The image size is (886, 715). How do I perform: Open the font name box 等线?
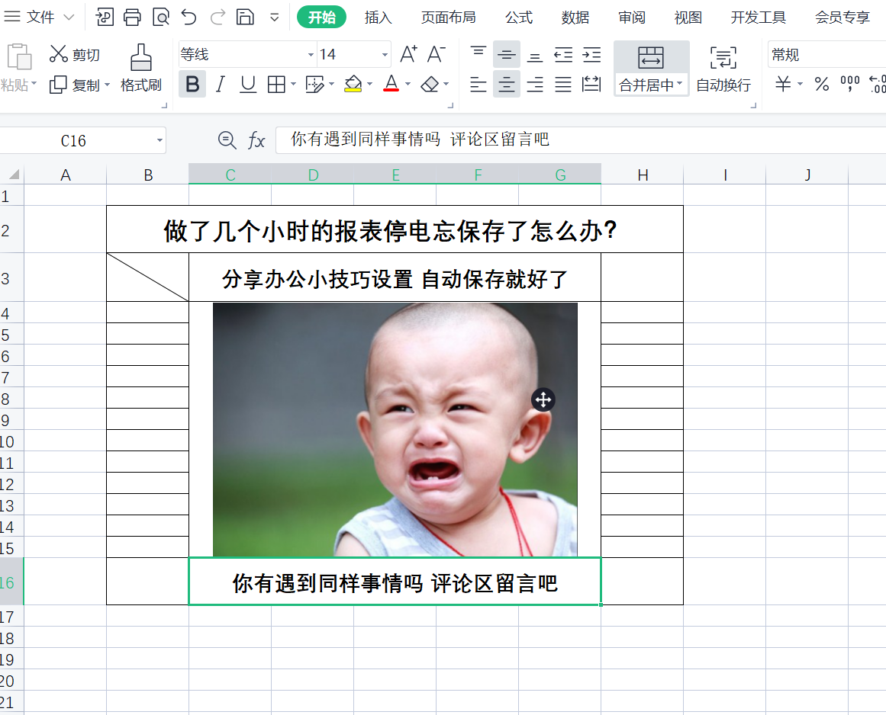pos(247,54)
